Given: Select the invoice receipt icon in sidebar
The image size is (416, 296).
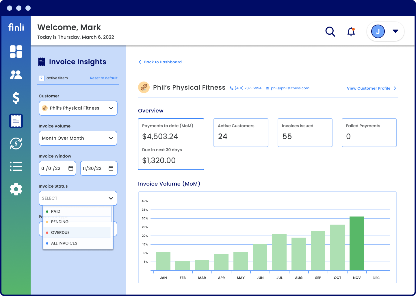Looking at the screenshot, I should (16, 121).
